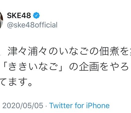Image resolution: width=131 pixels, height=113 pixels.
Task: Click the dot separator after the date
Action: (x=46, y=106)
